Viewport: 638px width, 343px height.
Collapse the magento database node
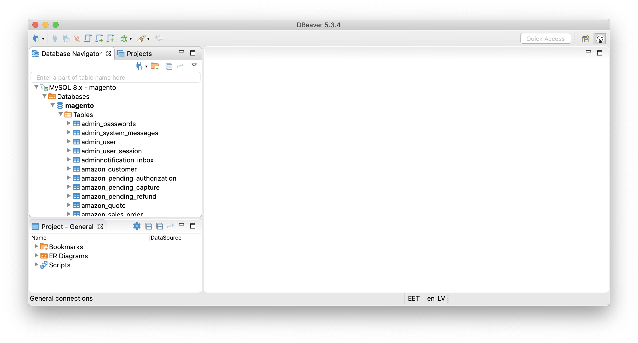[x=53, y=105]
